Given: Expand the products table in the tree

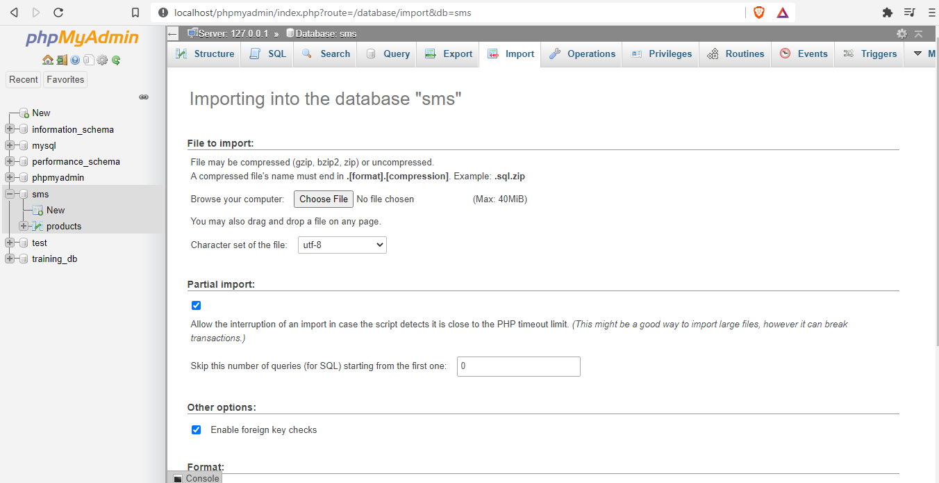Looking at the screenshot, I should click(x=24, y=226).
